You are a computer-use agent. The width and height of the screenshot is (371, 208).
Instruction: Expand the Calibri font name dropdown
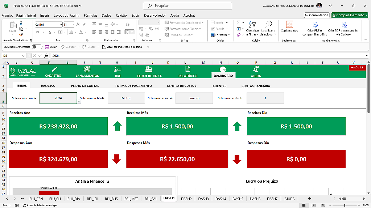pos(61,25)
